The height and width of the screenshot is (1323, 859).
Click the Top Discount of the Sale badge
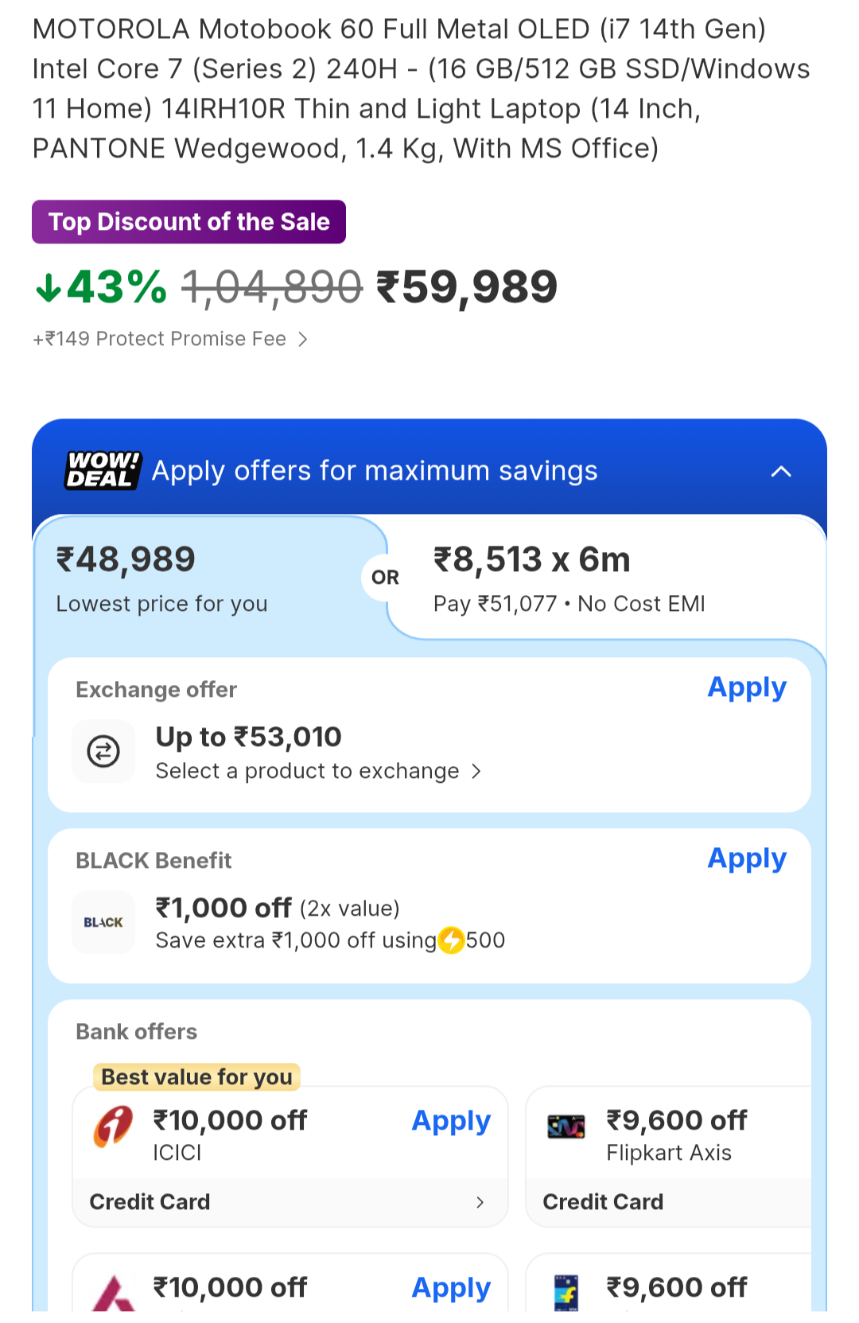click(189, 221)
